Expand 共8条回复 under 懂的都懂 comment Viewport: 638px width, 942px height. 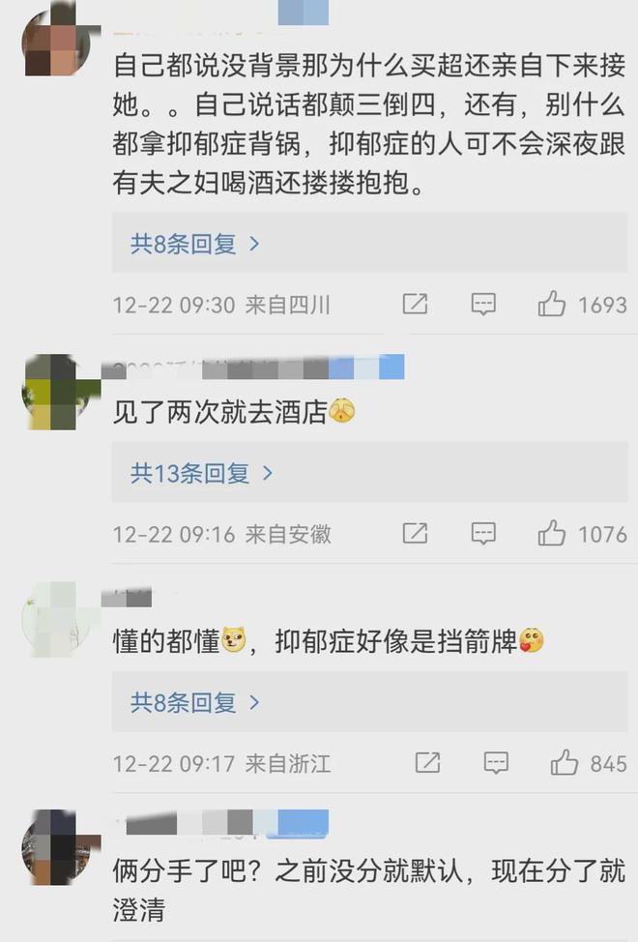(x=195, y=702)
